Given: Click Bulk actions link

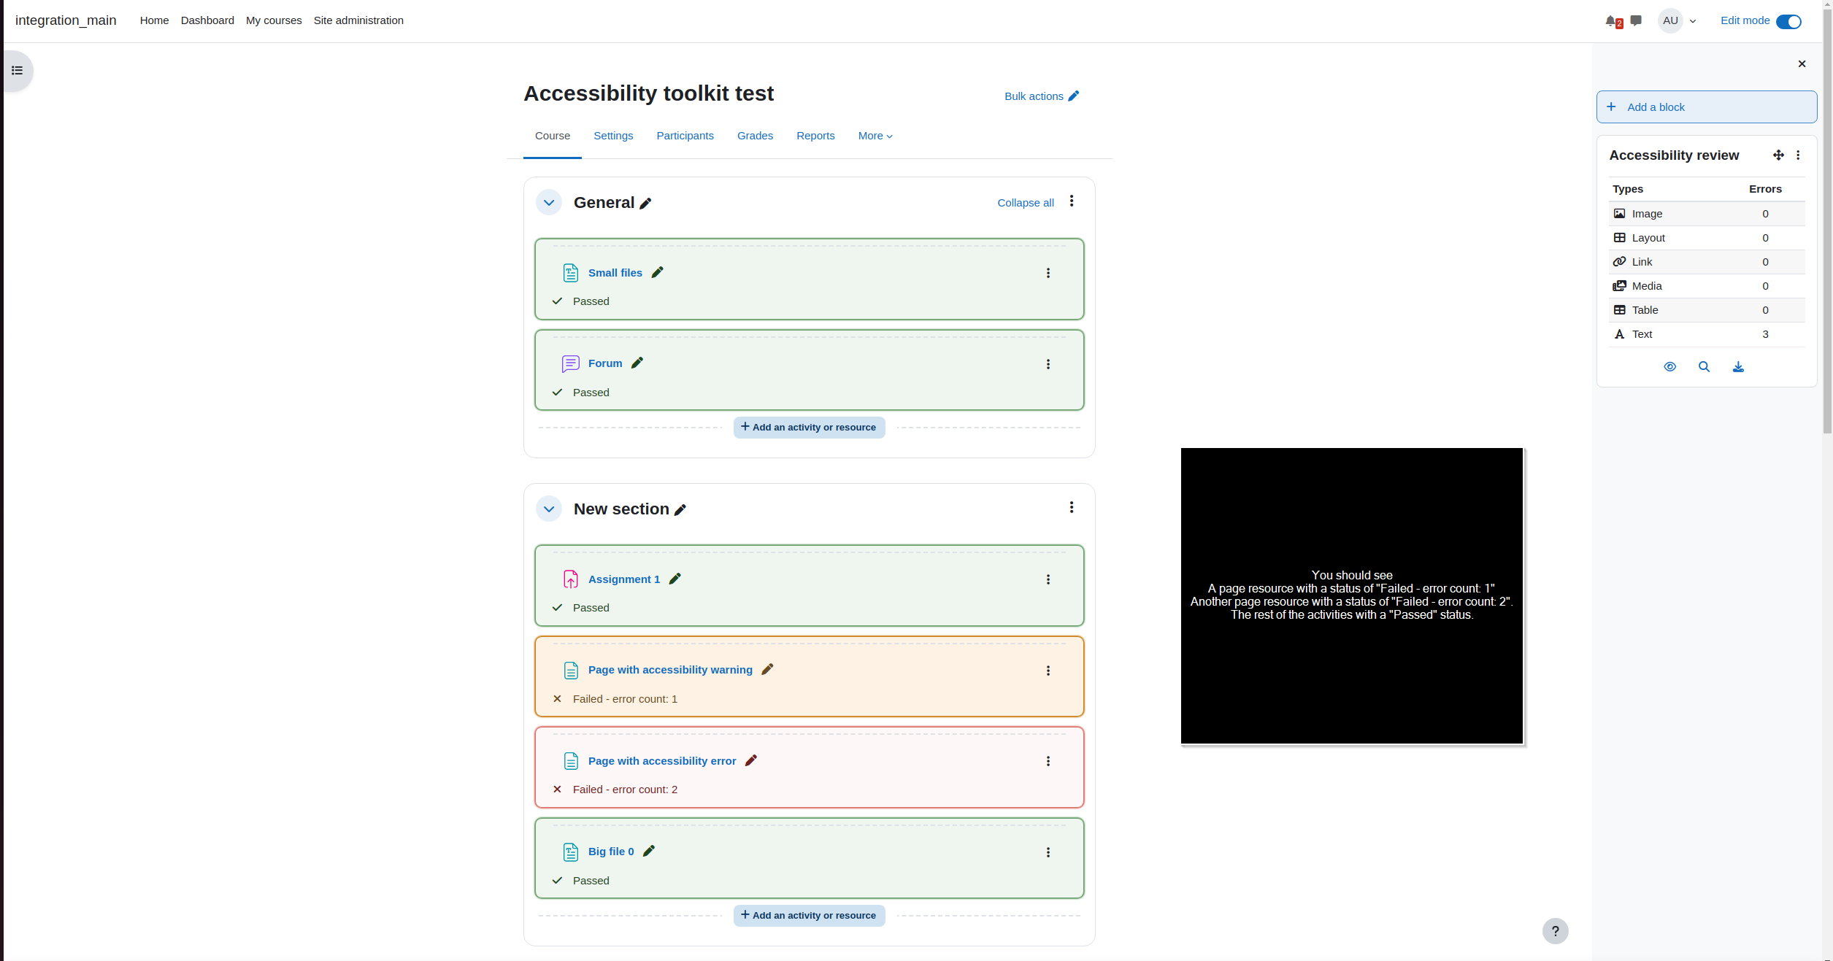Looking at the screenshot, I should [1042, 96].
